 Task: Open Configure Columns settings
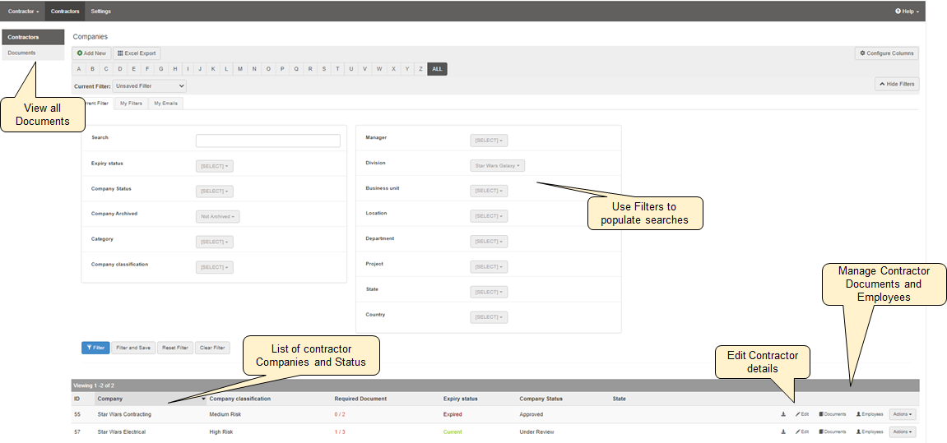point(886,53)
